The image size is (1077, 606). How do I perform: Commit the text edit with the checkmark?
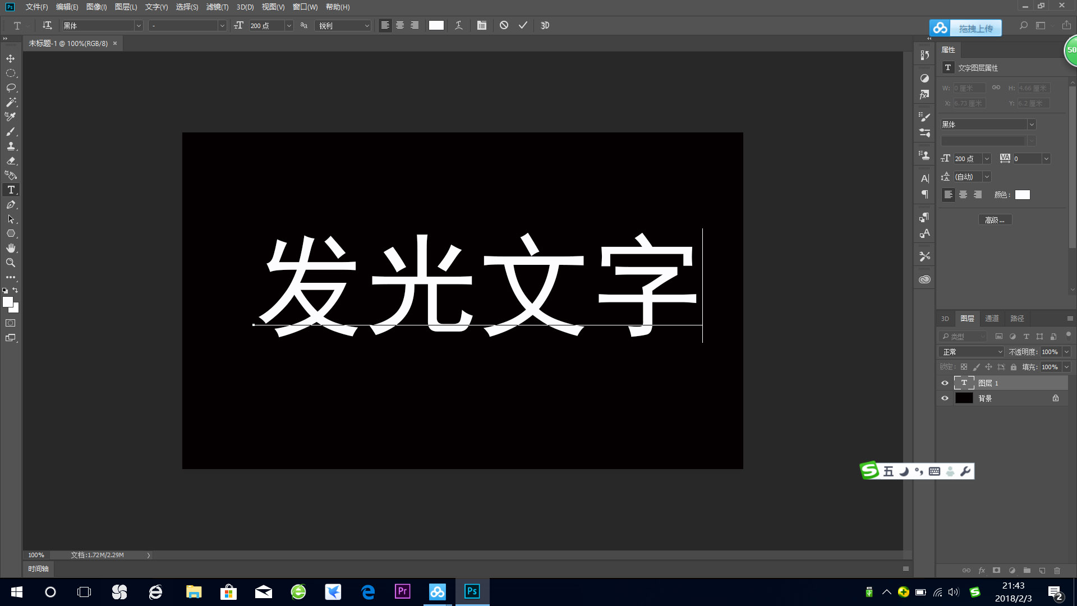(x=522, y=25)
